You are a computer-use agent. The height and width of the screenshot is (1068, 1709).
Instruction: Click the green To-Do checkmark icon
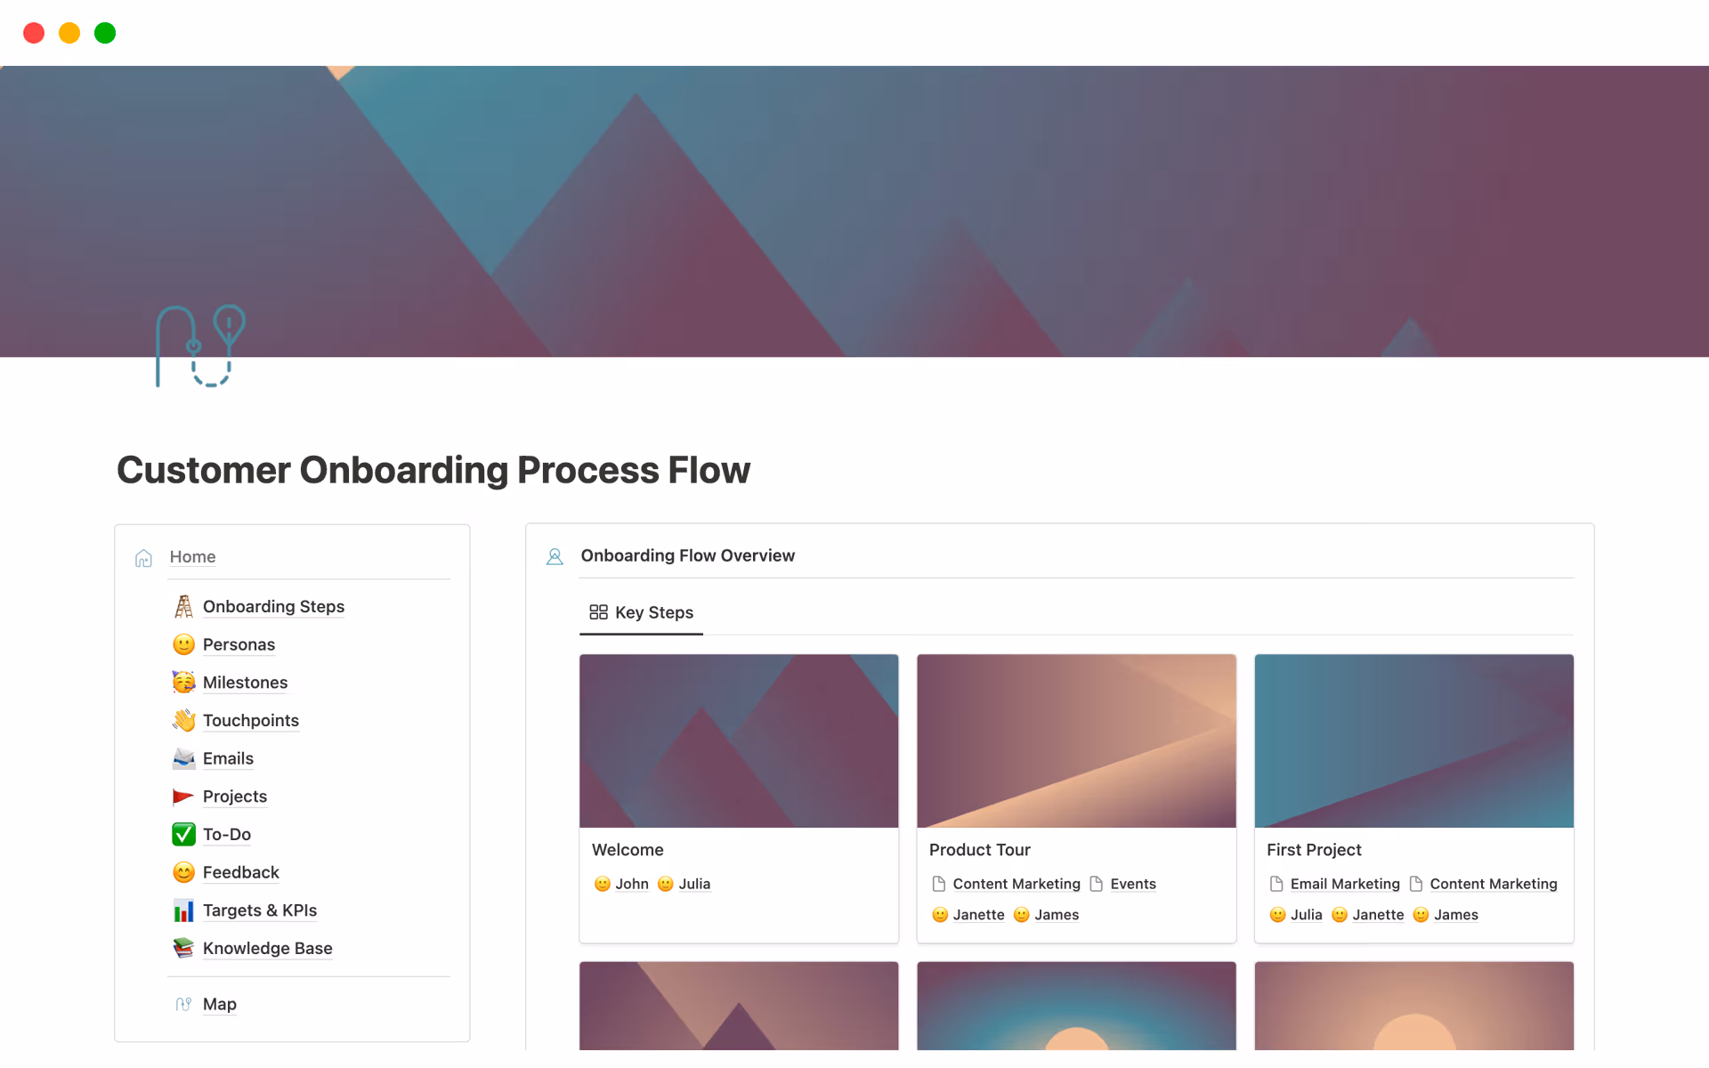click(x=183, y=834)
